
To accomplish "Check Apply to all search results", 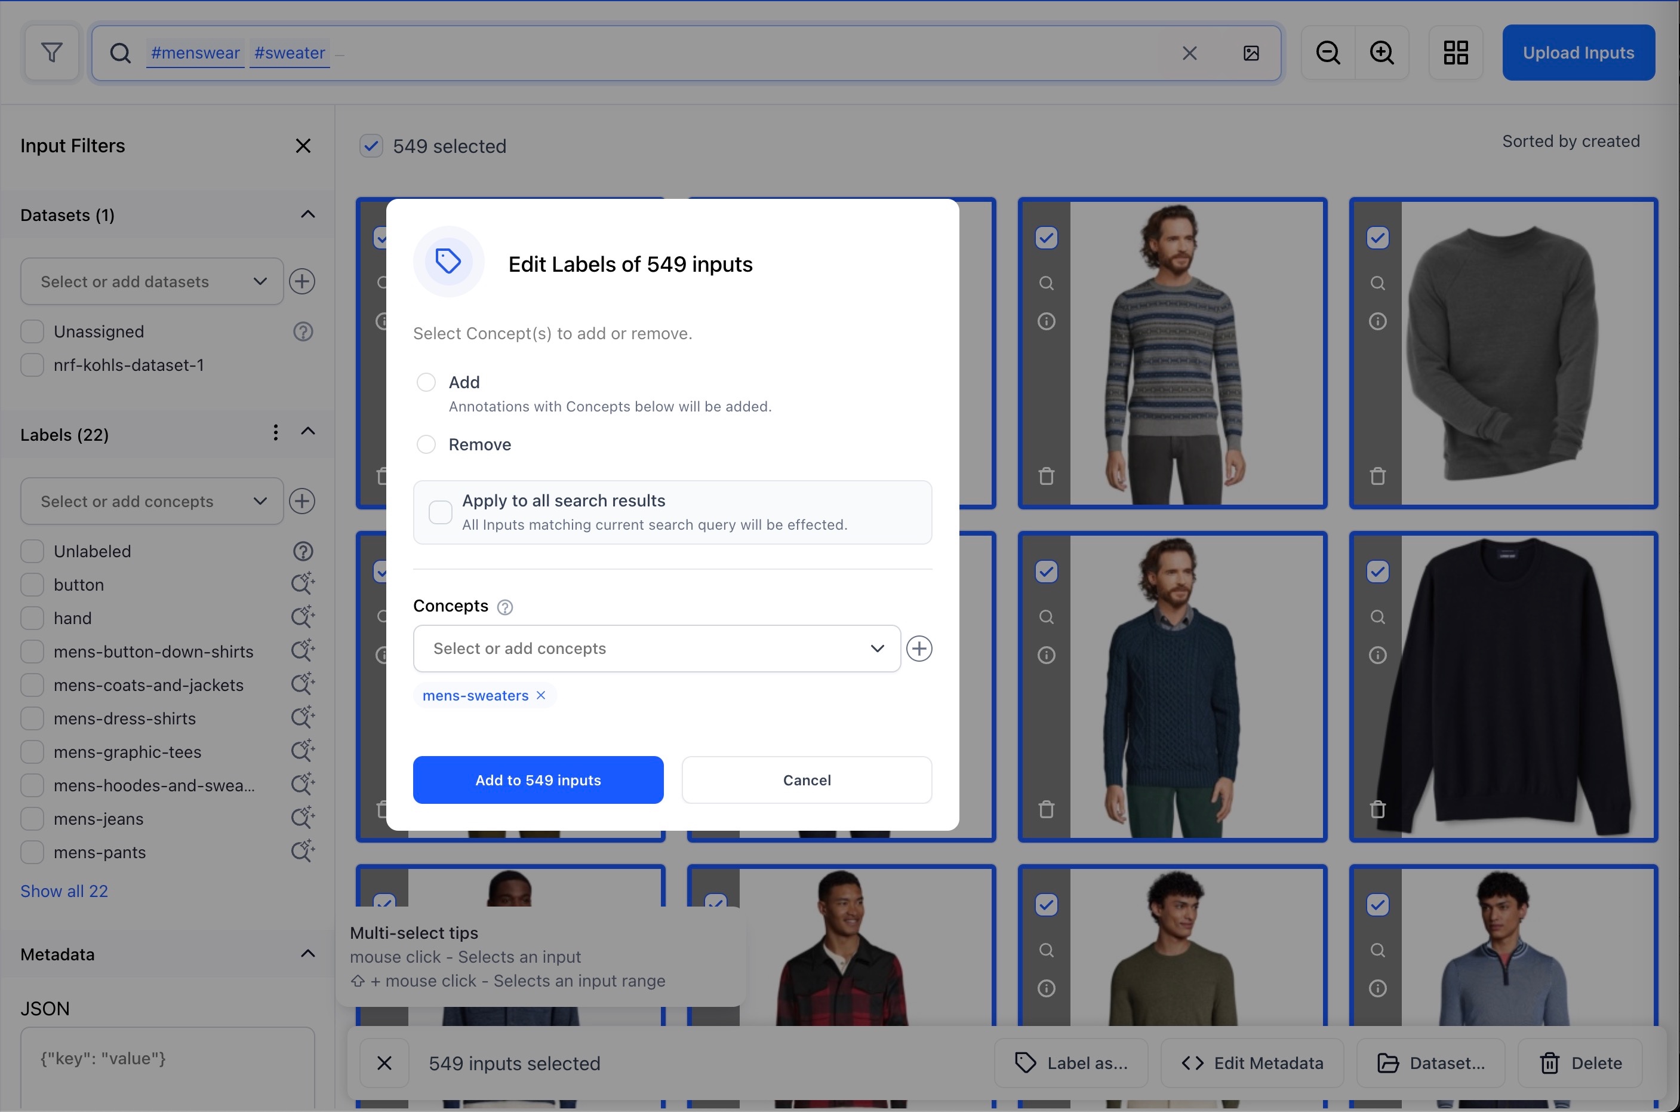I will pos(440,512).
